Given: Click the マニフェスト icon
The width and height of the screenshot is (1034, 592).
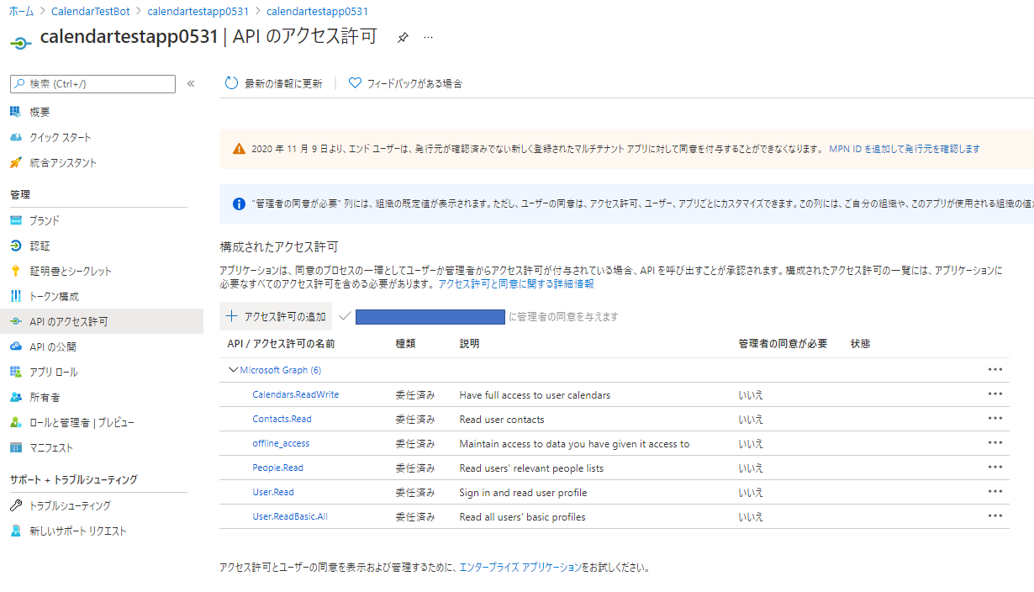Looking at the screenshot, I should coord(15,447).
